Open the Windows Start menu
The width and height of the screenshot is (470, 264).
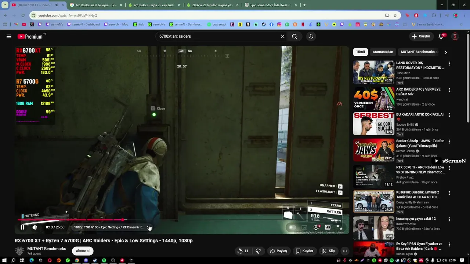click(4, 260)
